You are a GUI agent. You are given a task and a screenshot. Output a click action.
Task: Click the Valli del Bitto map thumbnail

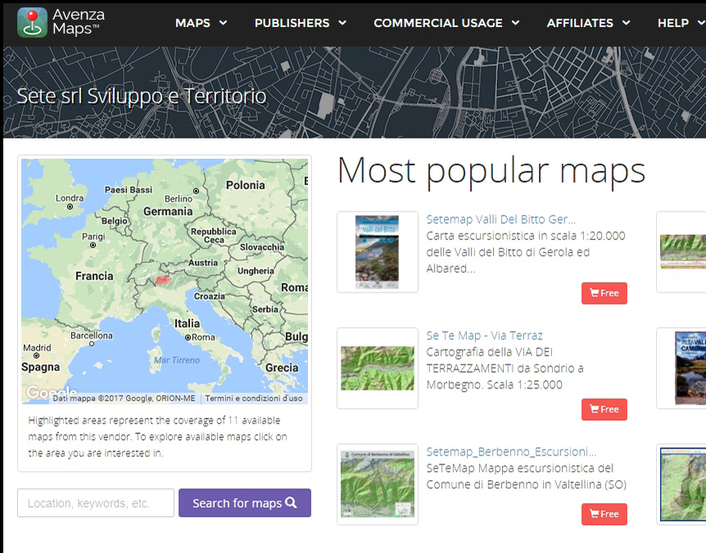[378, 252]
